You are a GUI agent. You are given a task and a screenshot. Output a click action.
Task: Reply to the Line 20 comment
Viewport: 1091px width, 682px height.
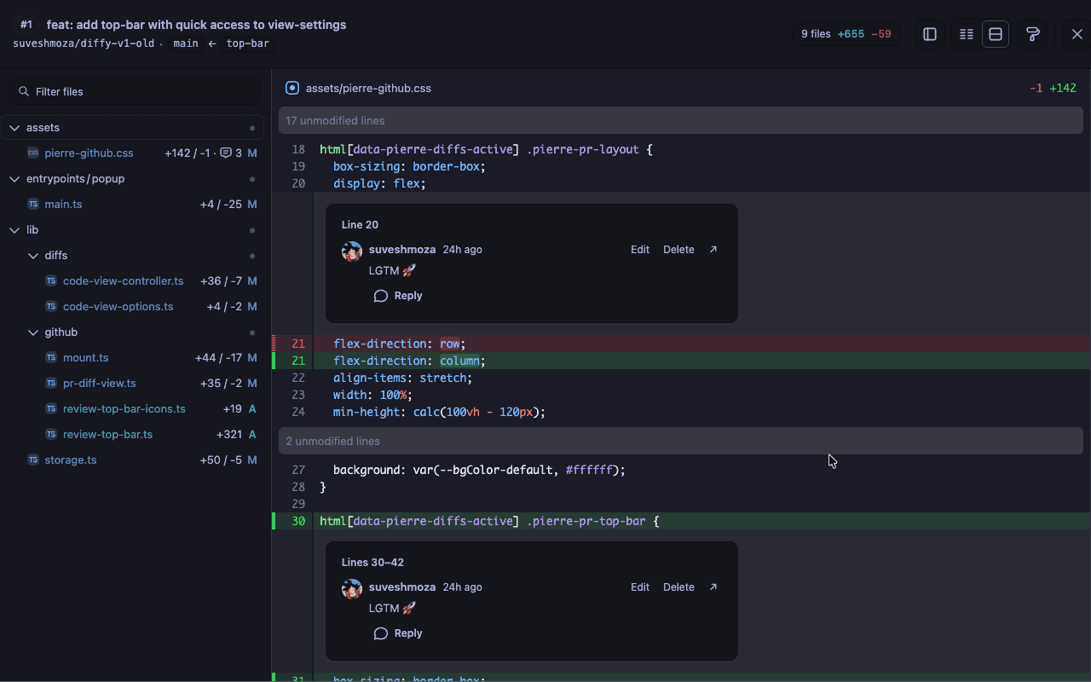398,296
